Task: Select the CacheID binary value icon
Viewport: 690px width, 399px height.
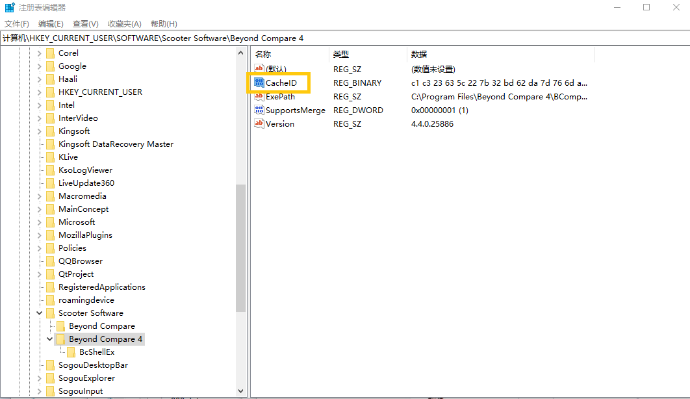Action: coord(259,83)
